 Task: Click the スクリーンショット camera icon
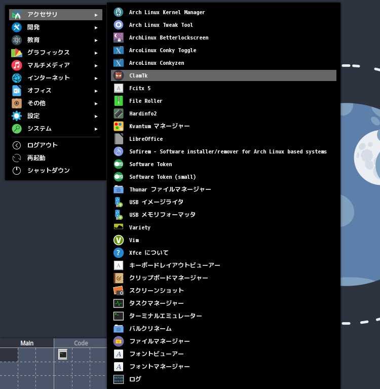tap(119, 291)
